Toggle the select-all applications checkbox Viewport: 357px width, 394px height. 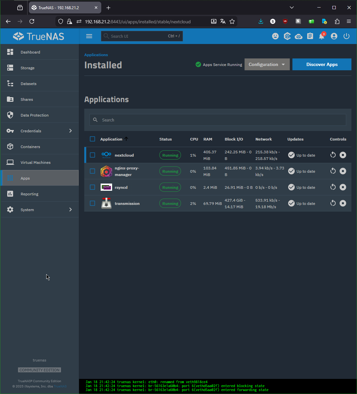point(92,139)
